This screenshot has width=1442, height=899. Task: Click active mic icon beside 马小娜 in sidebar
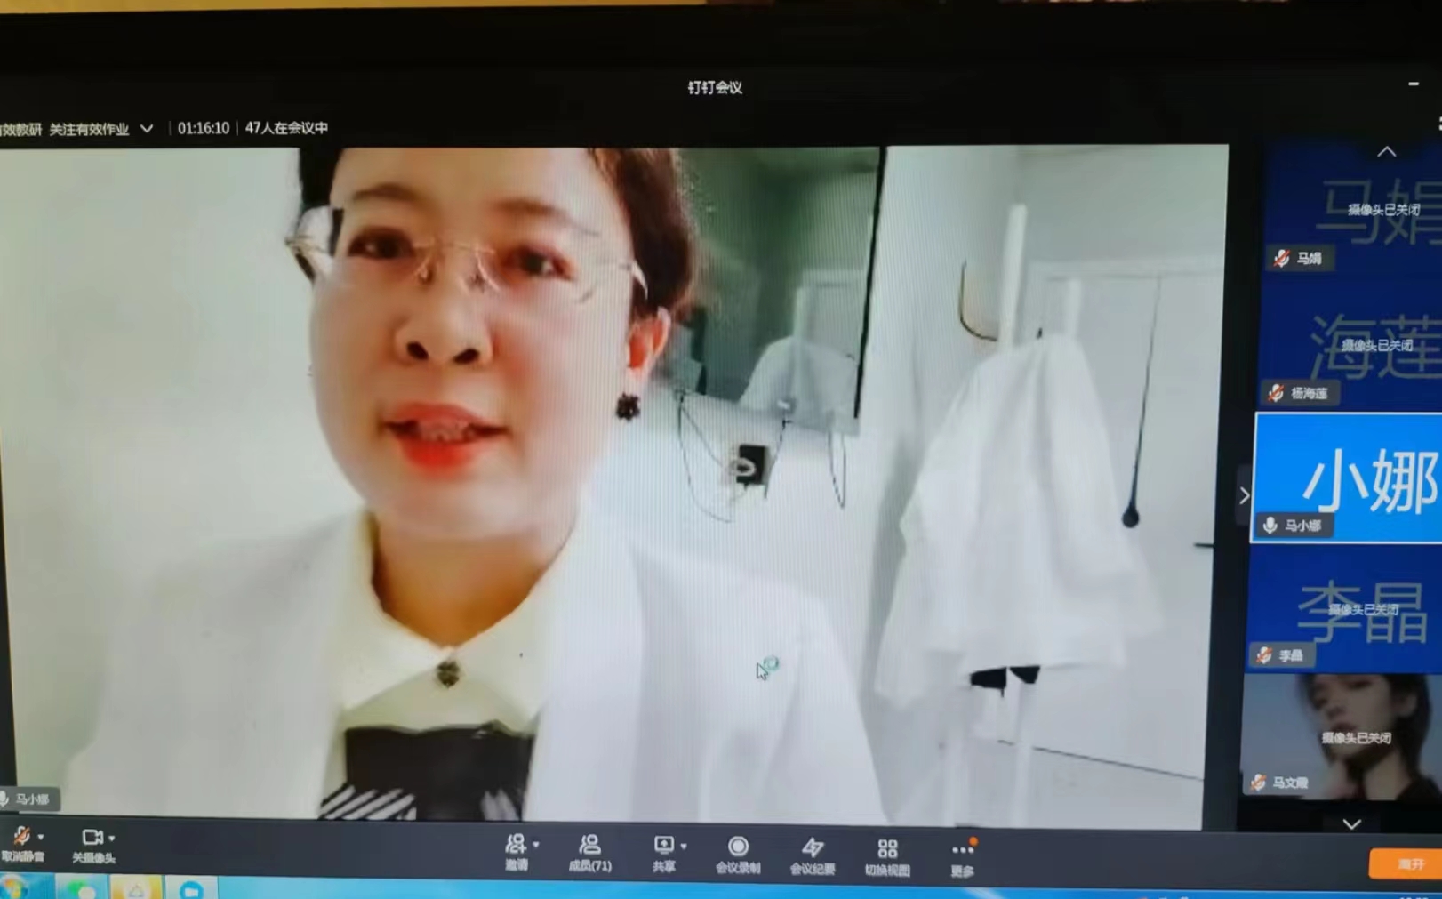click(1270, 526)
